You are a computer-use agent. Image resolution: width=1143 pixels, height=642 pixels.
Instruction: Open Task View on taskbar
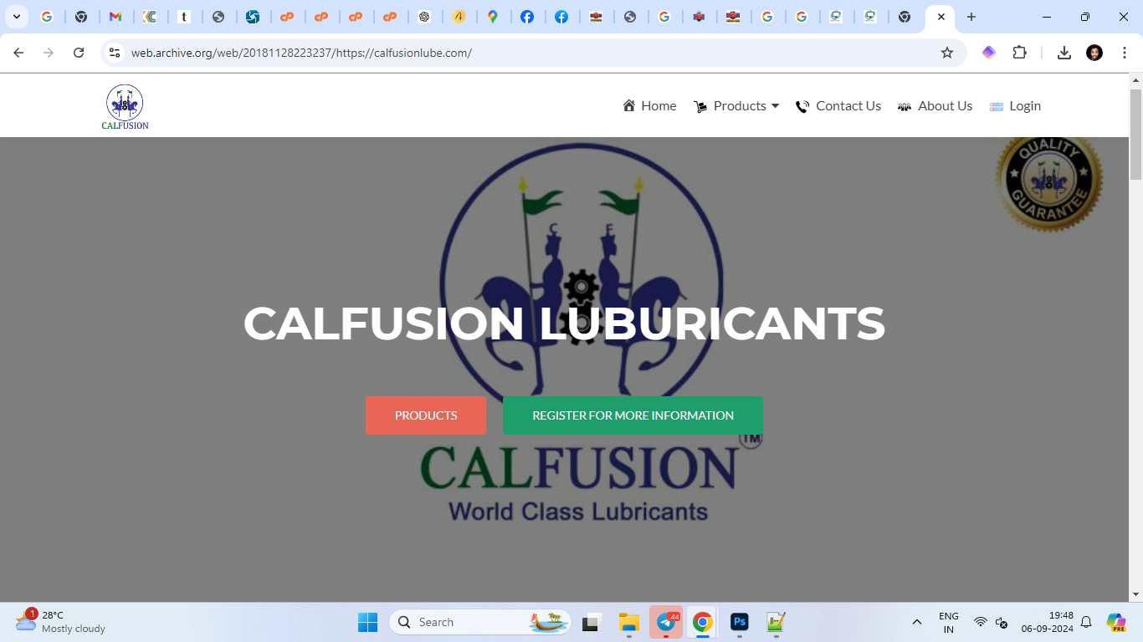coord(593,622)
